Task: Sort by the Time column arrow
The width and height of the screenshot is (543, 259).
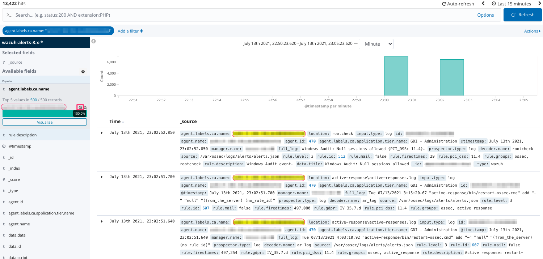Action: pos(123,122)
